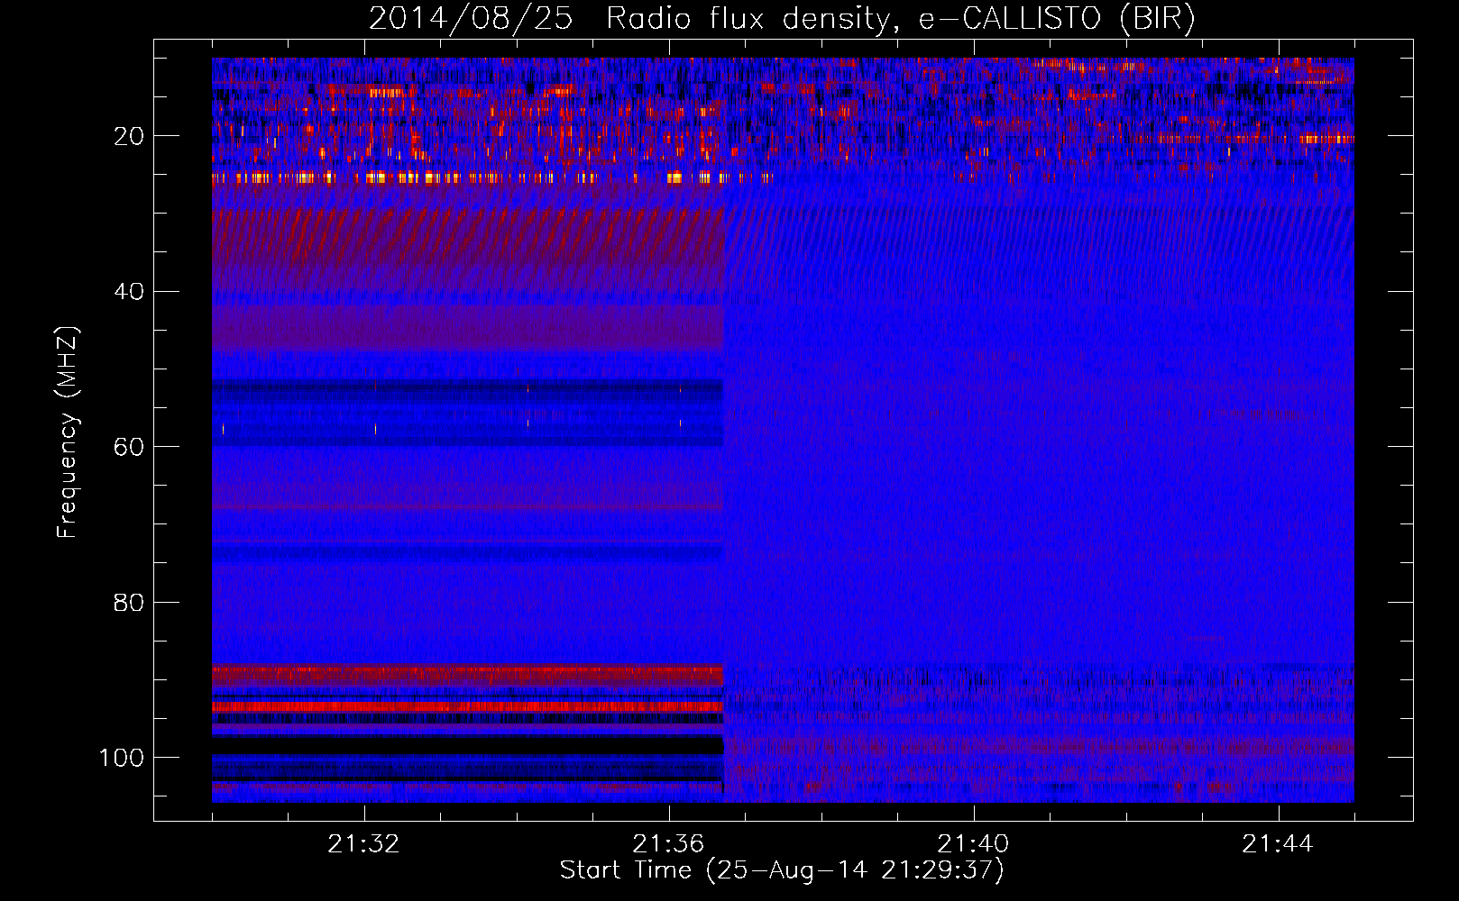Click the 100 frequency tick label
This screenshot has height=901, width=1459.
(x=122, y=758)
